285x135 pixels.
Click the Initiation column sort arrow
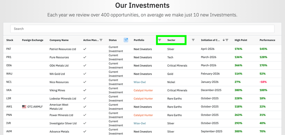tap(224, 40)
